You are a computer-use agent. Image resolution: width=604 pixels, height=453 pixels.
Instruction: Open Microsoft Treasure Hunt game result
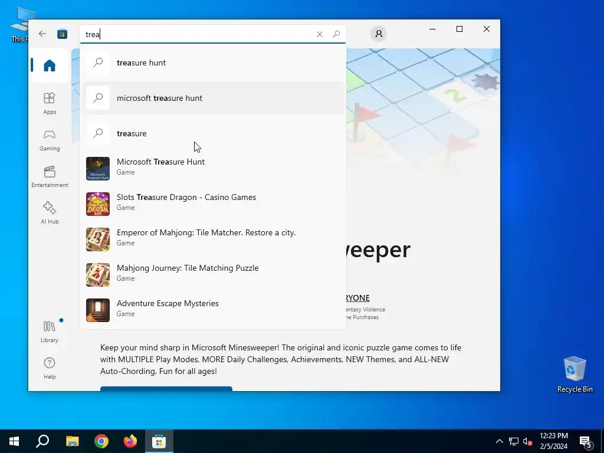pyautogui.click(x=212, y=168)
